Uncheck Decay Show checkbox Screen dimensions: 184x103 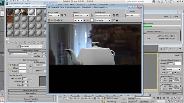coord(175,73)
